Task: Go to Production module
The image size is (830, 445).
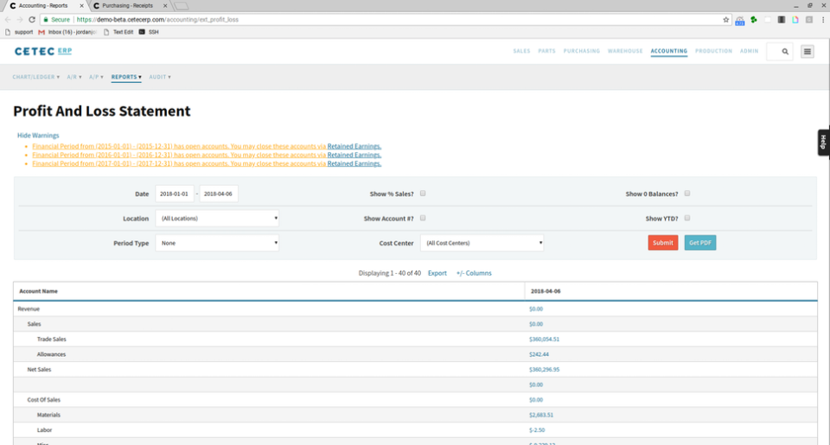Action: click(713, 51)
